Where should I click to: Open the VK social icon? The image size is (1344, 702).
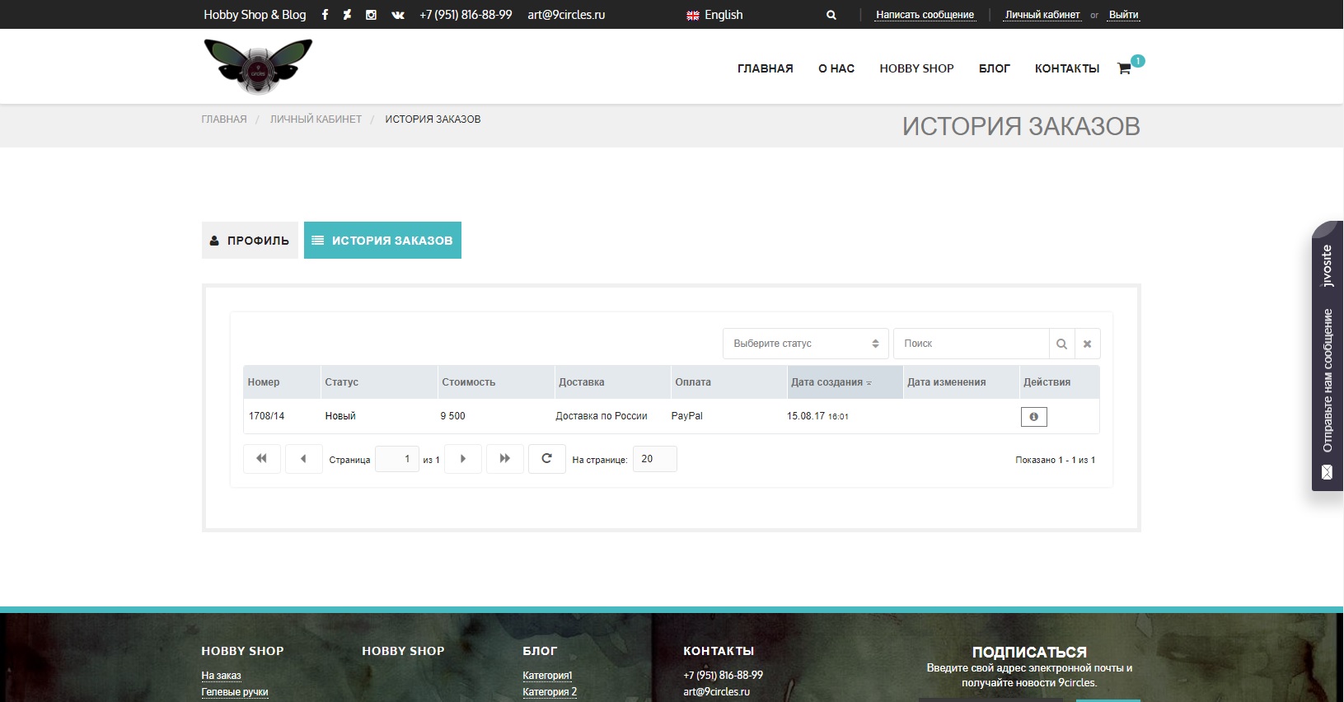[x=398, y=15]
